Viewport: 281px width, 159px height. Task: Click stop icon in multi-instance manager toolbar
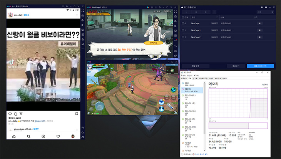[x=196, y=12]
